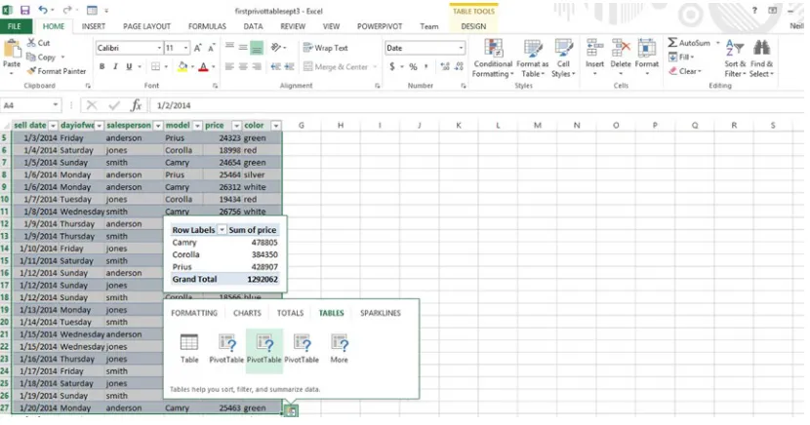This screenshot has height=425, width=810.
Task: Open the price column filter
Action: point(236,126)
